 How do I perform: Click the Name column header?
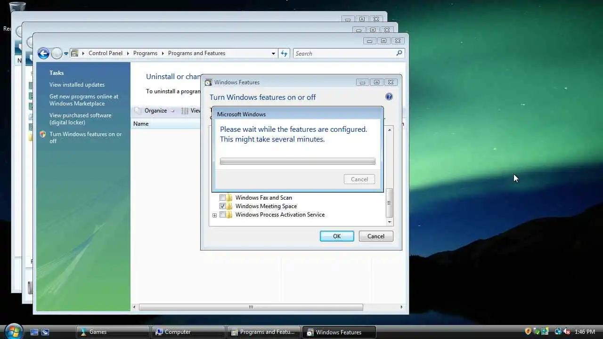(166, 124)
